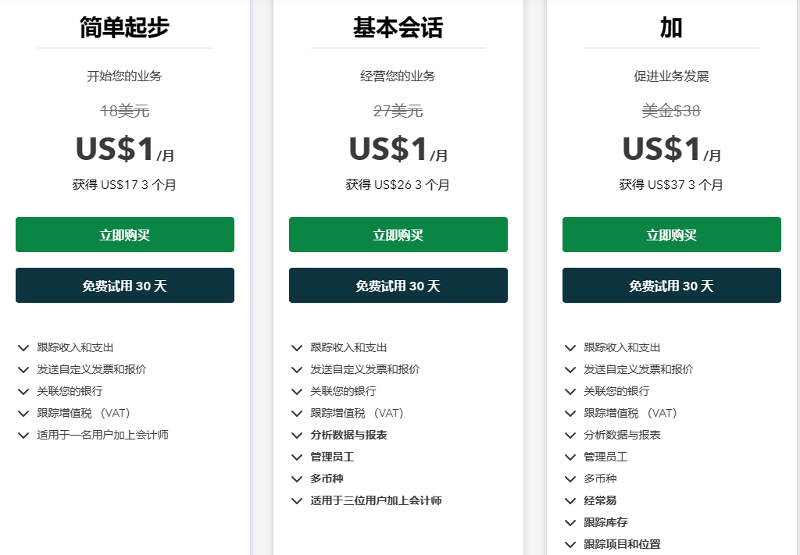Expand 适用于三位用户加上会计师 feature
The width and height of the screenshot is (800, 555).
pos(297,501)
